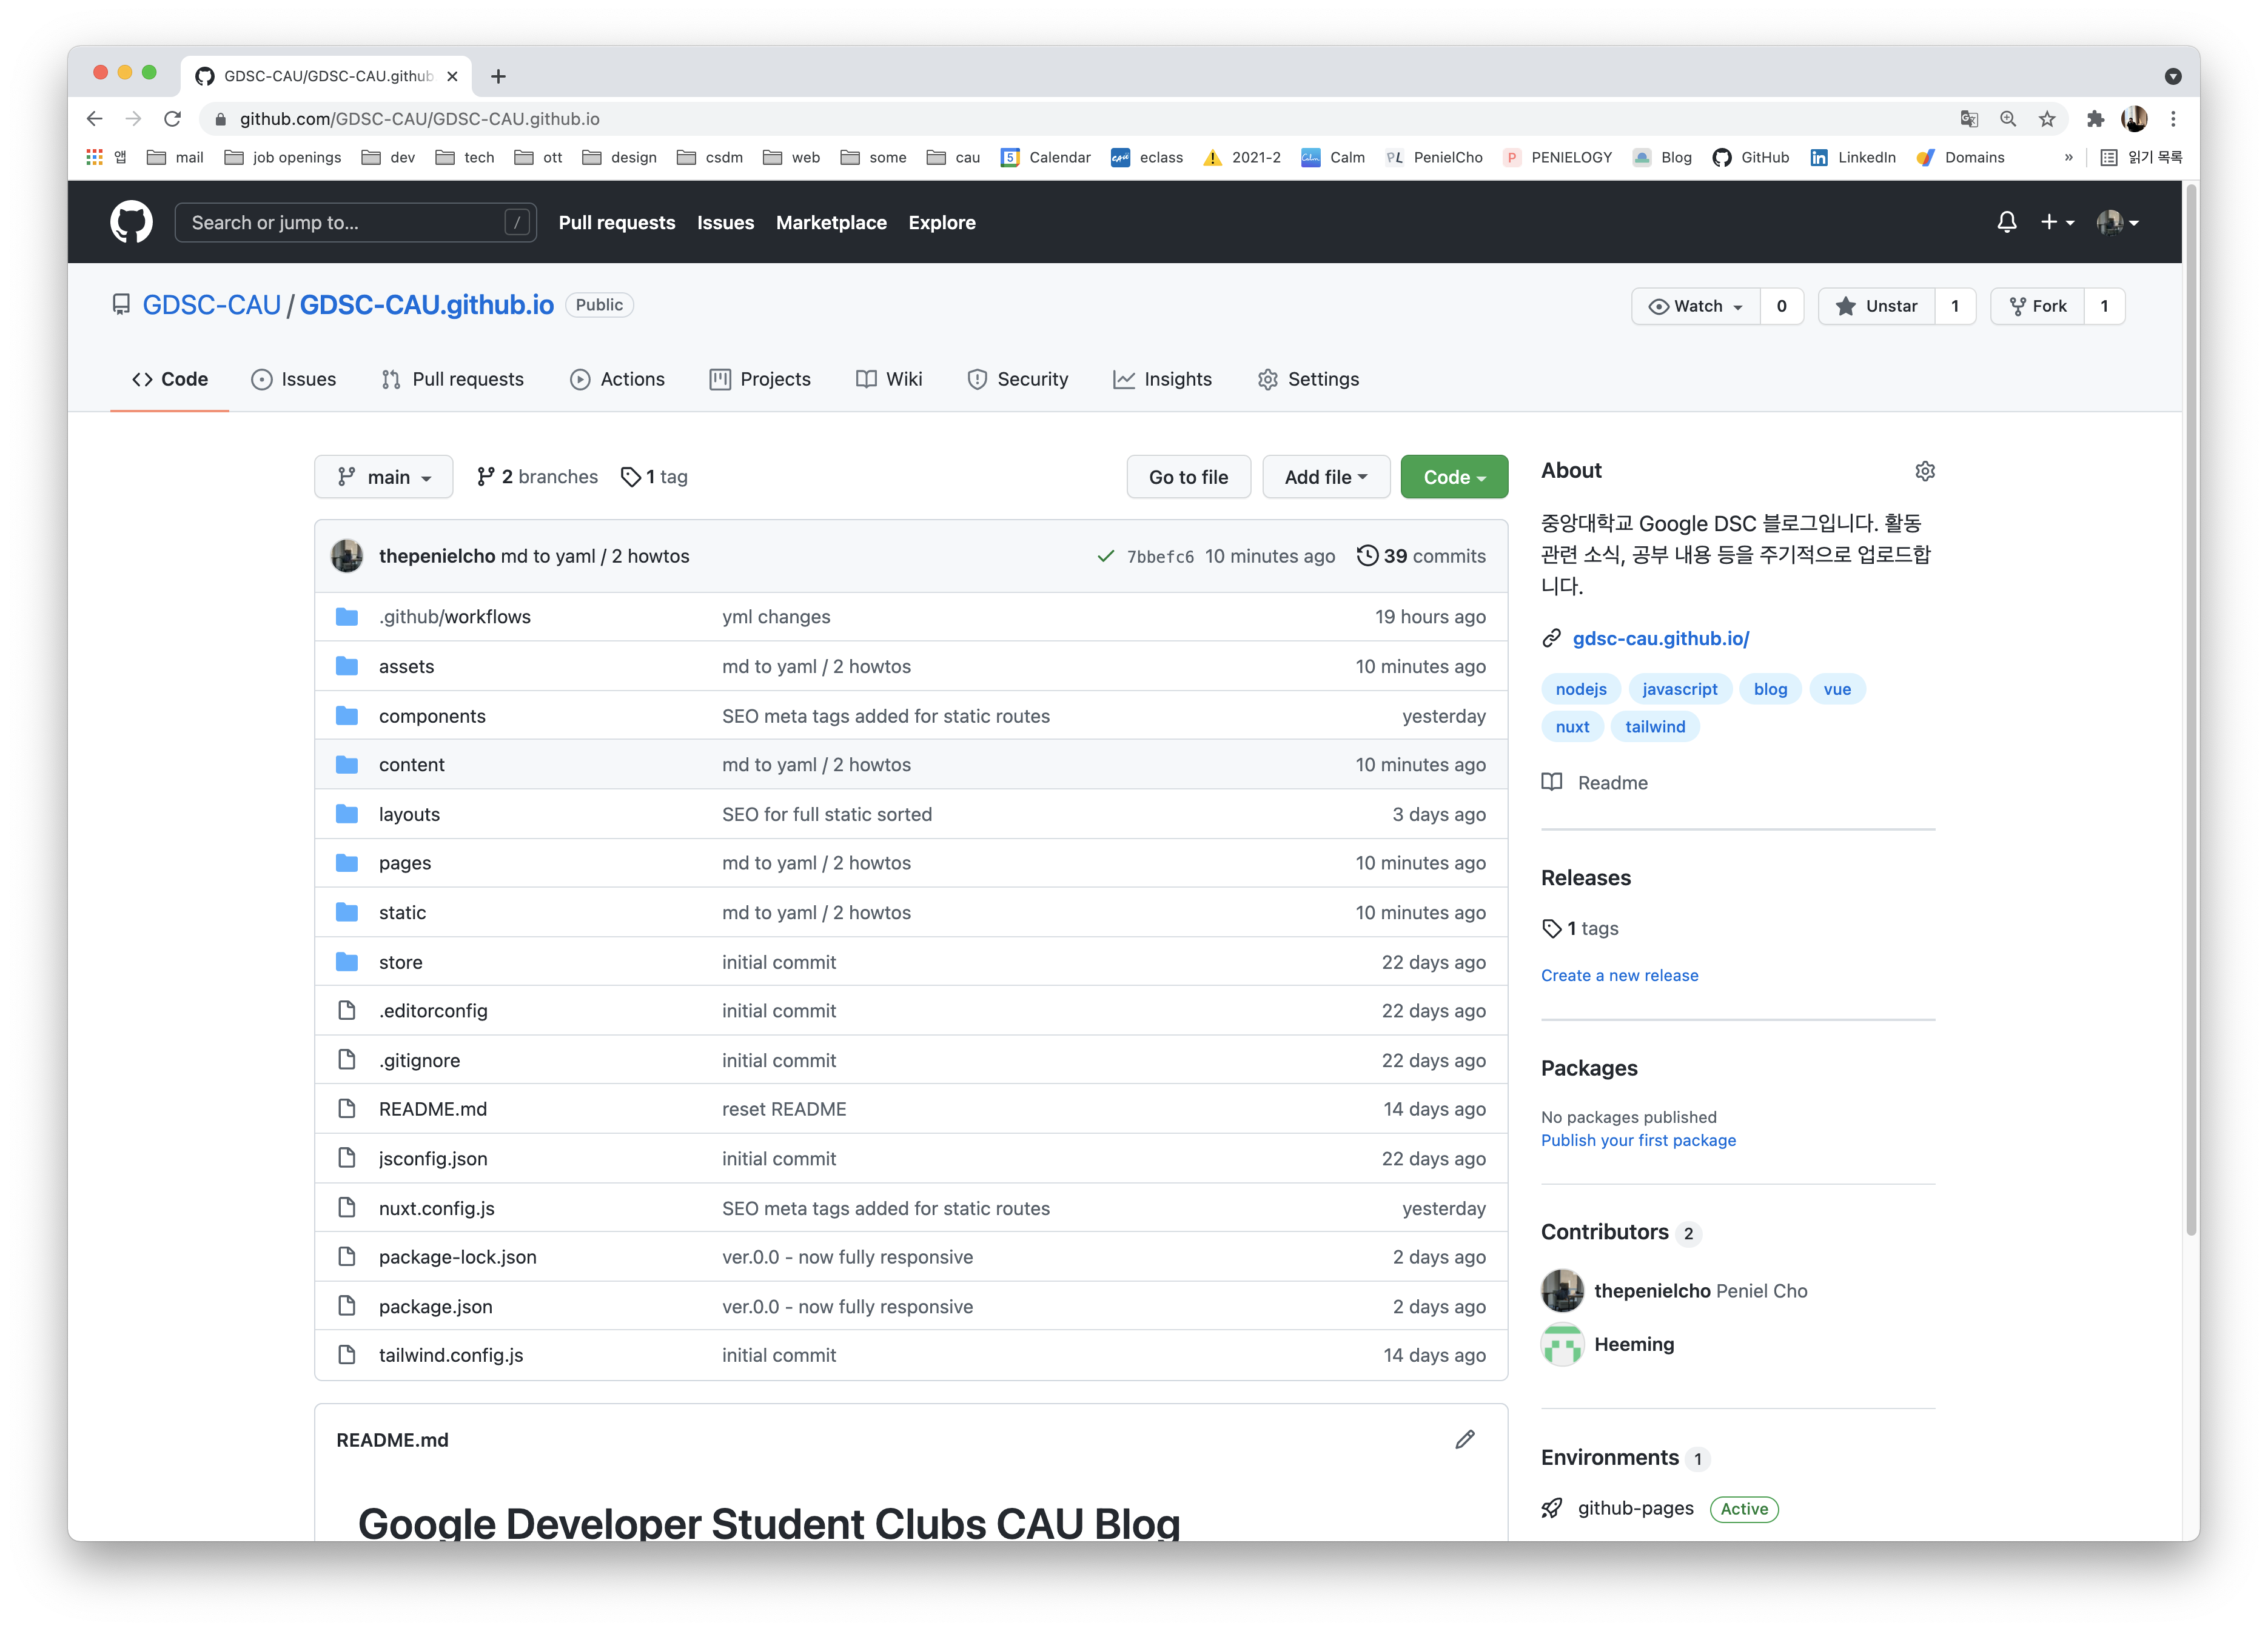Unstar the repository

(1876, 306)
